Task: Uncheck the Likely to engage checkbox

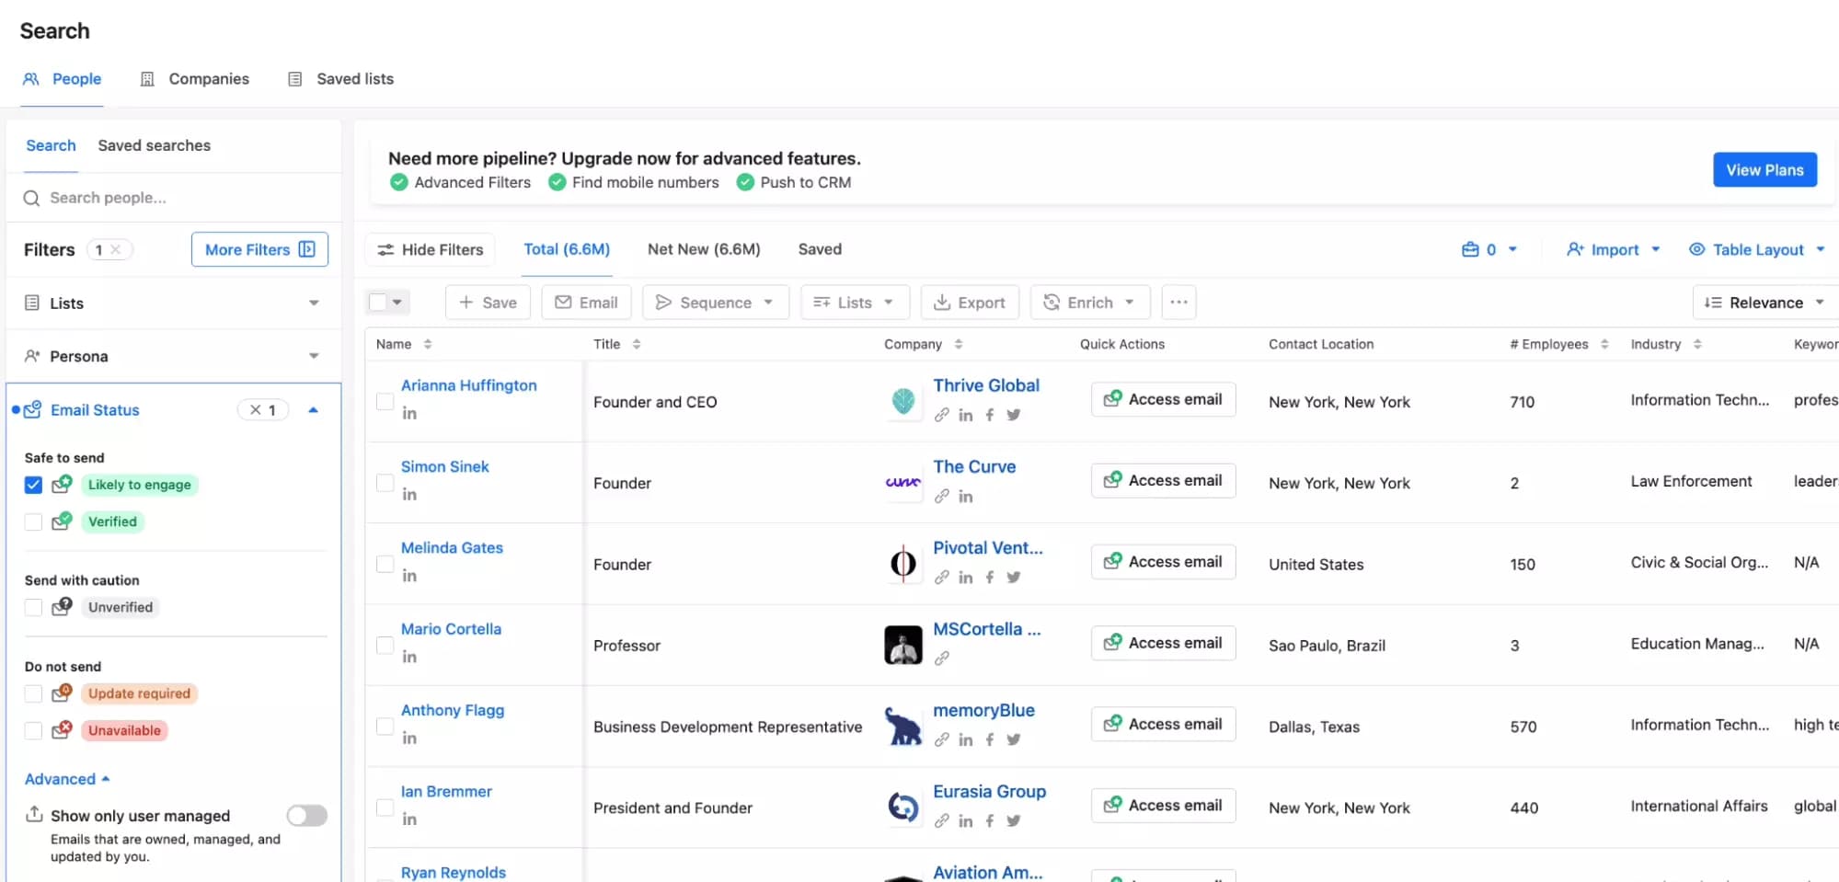Action: pos(33,485)
